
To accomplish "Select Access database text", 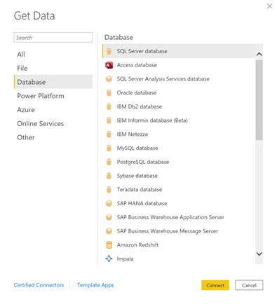I will coord(137,65).
